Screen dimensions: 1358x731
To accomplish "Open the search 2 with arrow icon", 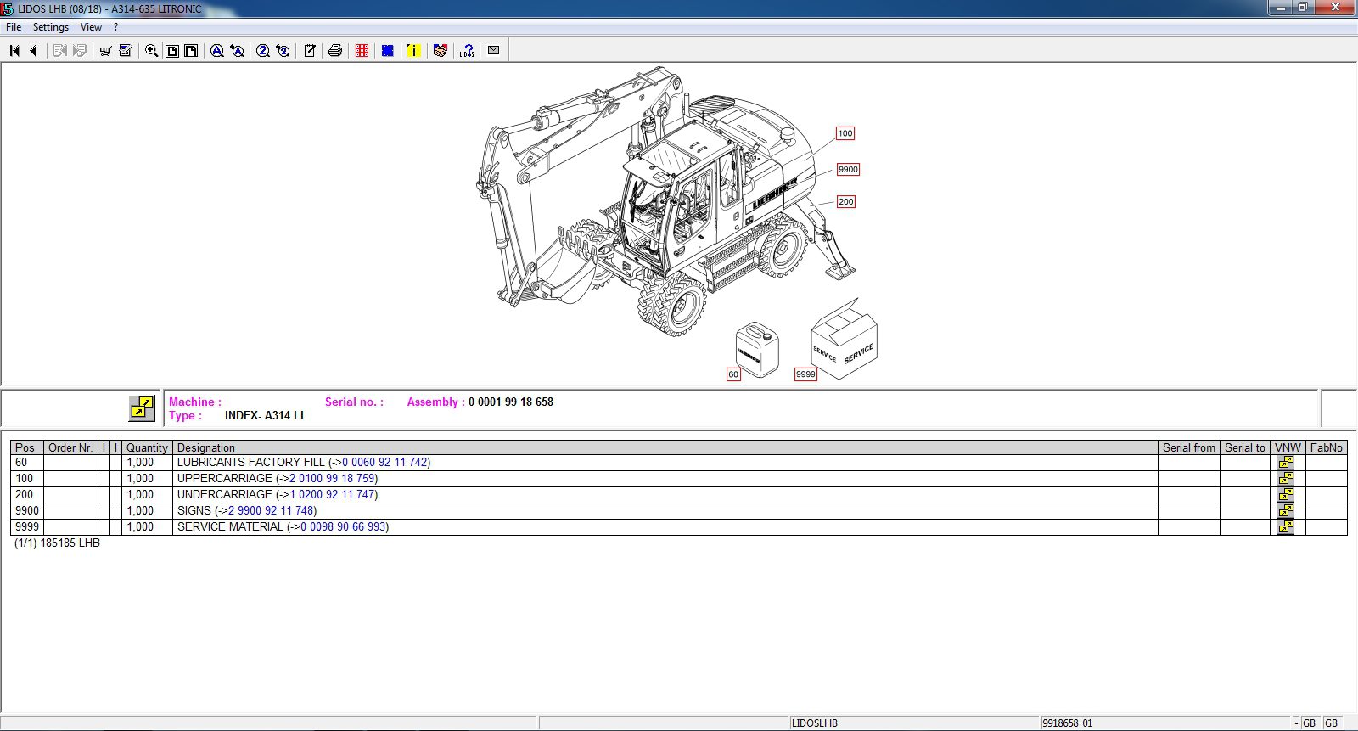I will click(x=283, y=51).
